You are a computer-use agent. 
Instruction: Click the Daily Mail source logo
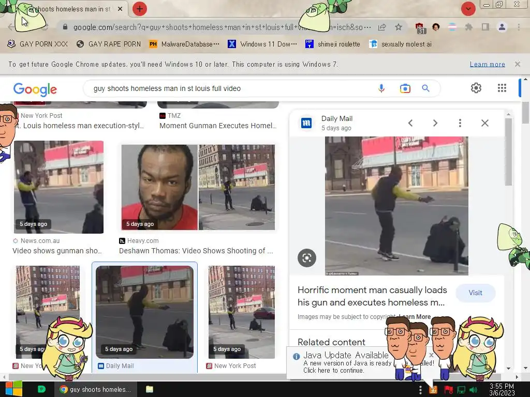[306, 123]
